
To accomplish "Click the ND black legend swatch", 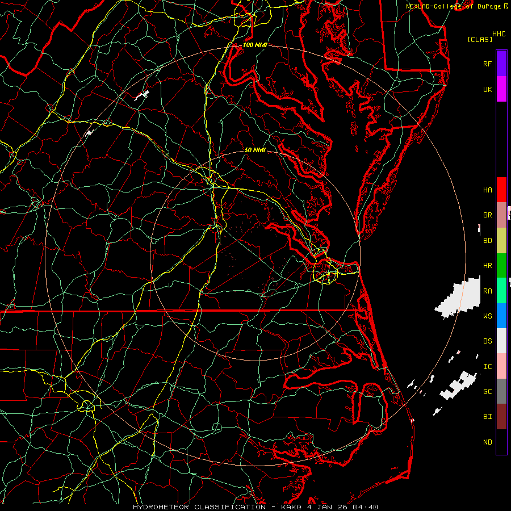I will click(501, 442).
